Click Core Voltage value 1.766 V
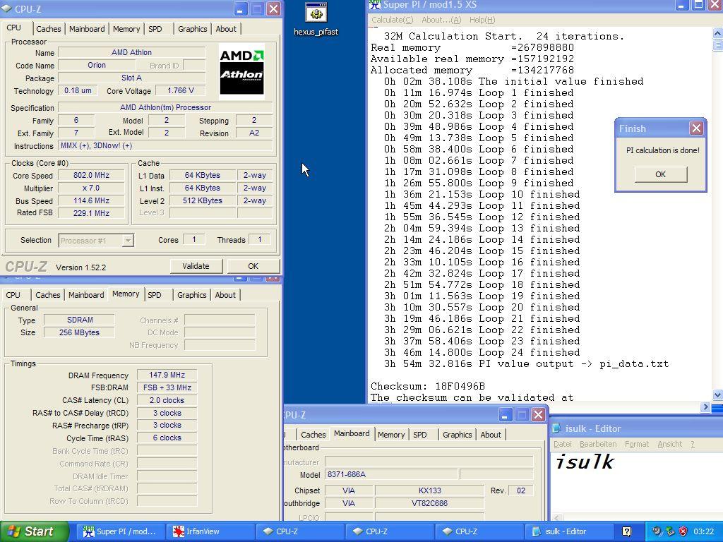Viewport: 723px width, 542px height. [x=181, y=91]
